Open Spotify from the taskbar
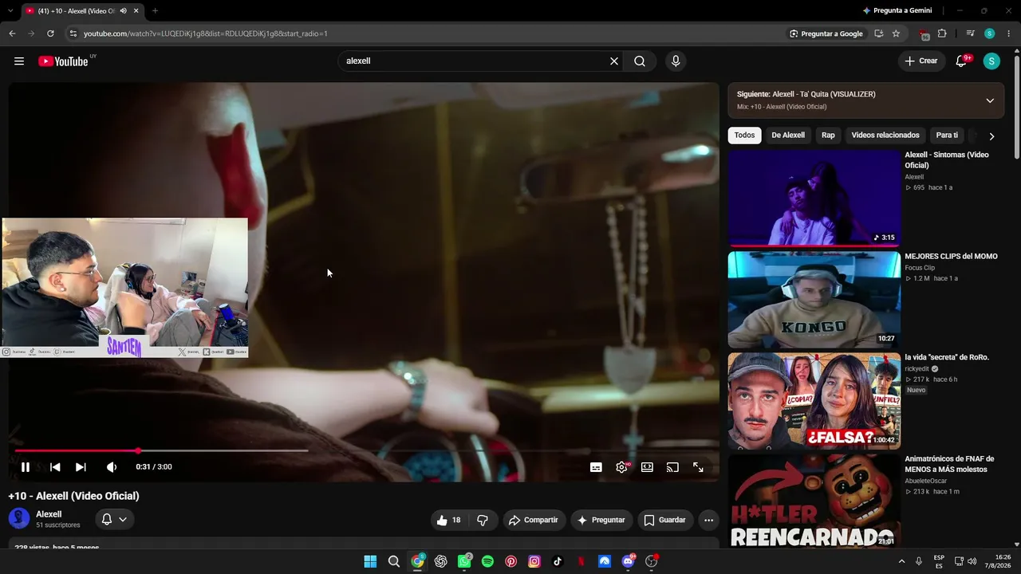This screenshot has height=574, width=1021. 487,561
